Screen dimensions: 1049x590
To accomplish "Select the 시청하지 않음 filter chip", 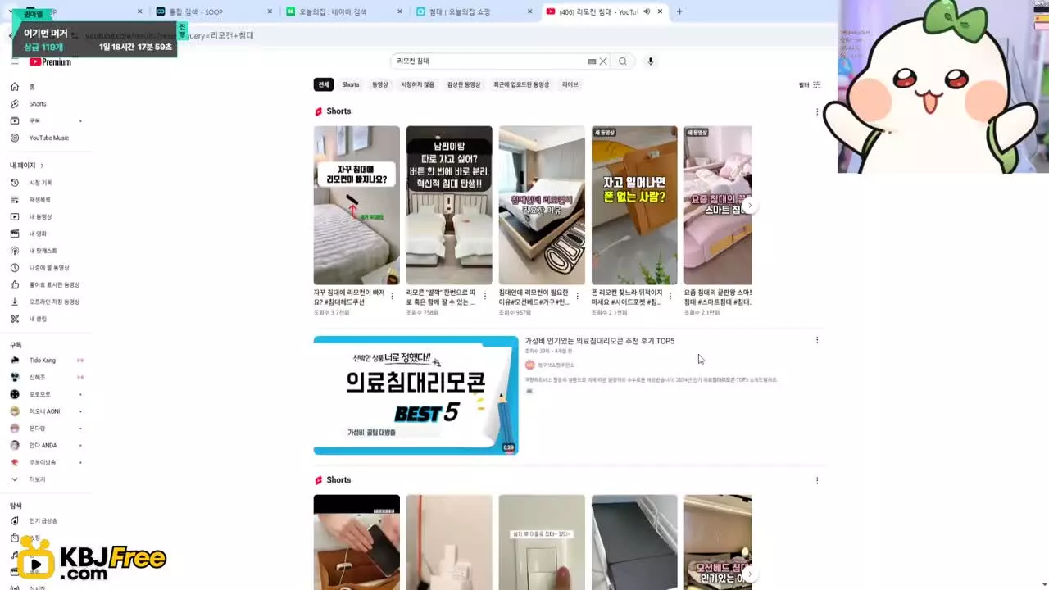I will point(418,84).
